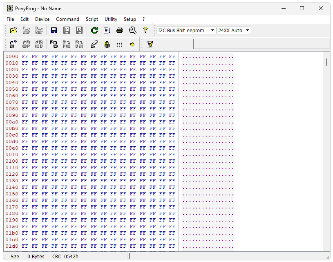Image resolution: width=333 pixels, height=262 pixels.
Task: Click the Load Script icon
Action: 107,30
